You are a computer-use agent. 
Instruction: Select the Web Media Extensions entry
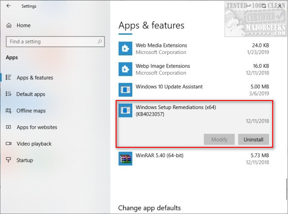click(x=194, y=49)
